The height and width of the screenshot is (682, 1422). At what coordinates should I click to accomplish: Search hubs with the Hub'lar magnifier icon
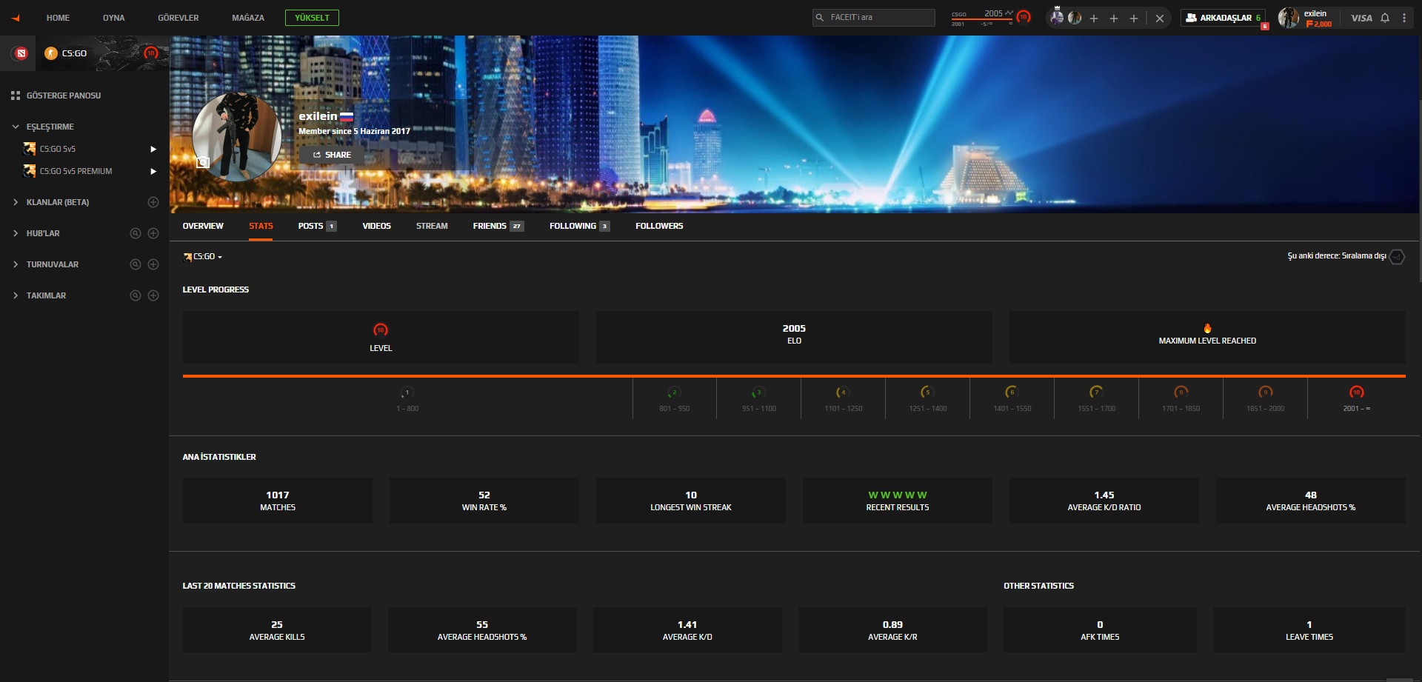click(136, 233)
